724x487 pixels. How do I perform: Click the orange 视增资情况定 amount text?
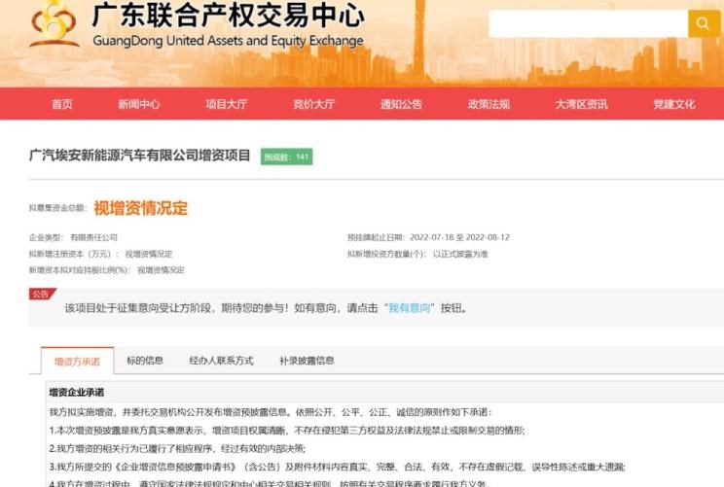pyautogui.click(x=141, y=208)
